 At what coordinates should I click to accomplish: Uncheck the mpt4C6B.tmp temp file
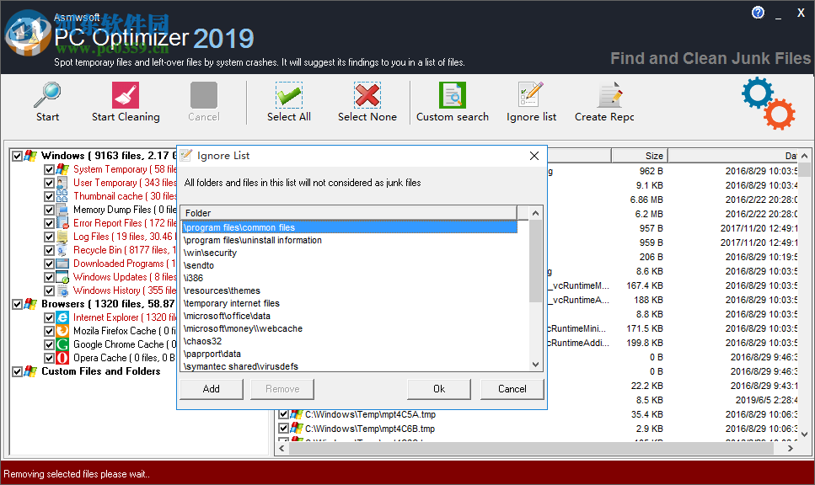[x=284, y=428]
